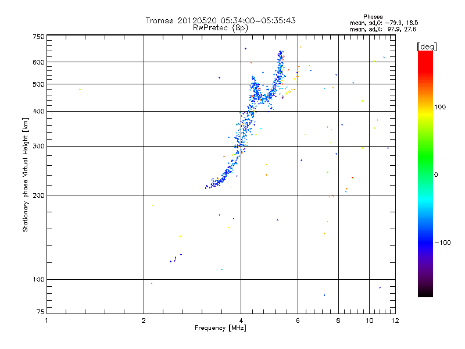Click the y-axis label '500'
This screenshot has width=465, height=349.
(x=38, y=84)
